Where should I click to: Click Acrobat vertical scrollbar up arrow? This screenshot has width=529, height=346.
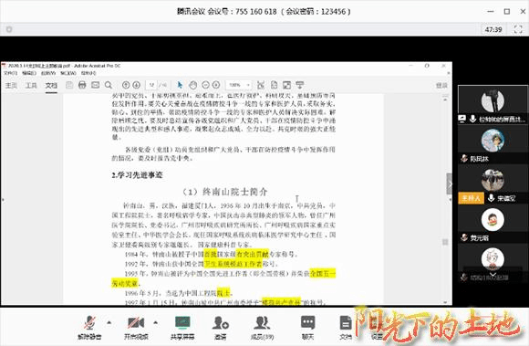coord(445,100)
